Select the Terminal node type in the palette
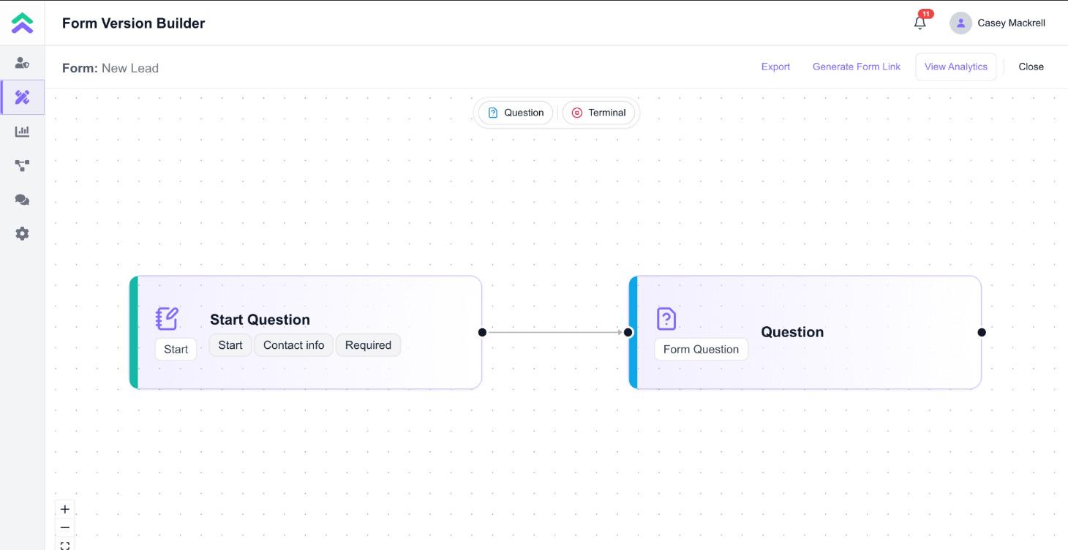The height and width of the screenshot is (550, 1068). (598, 113)
